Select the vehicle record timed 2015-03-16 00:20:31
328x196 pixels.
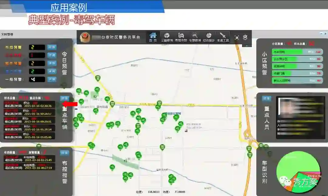click(x=29, y=120)
